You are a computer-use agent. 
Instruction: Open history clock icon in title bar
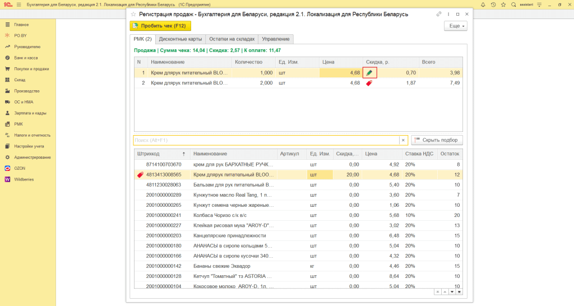click(x=493, y=4)
